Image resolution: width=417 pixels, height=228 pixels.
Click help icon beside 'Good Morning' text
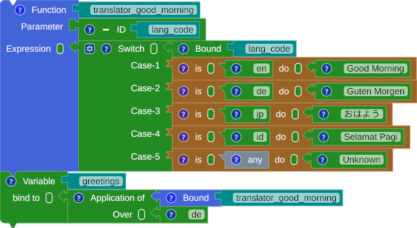326,68
